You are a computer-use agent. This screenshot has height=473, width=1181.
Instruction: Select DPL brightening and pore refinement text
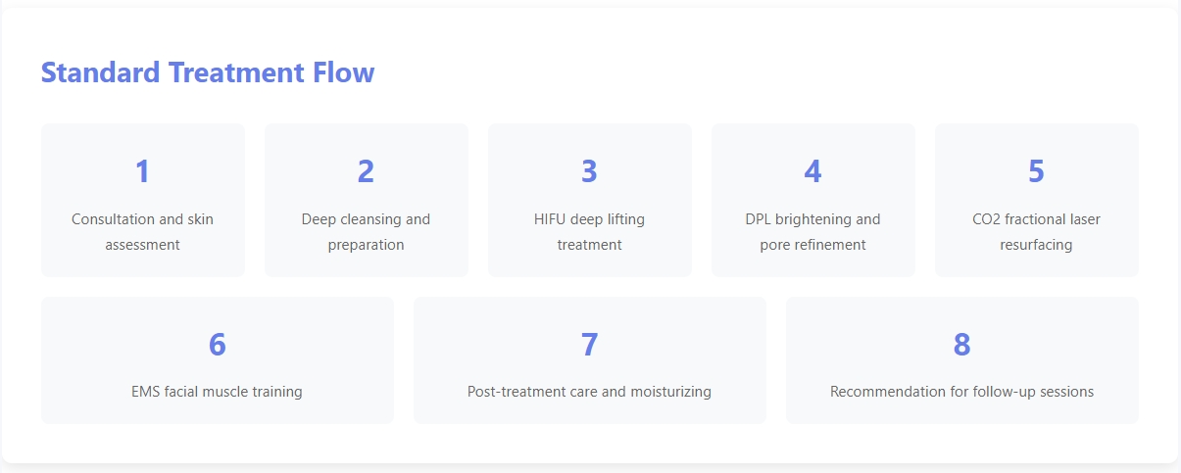tap(812, 232)
